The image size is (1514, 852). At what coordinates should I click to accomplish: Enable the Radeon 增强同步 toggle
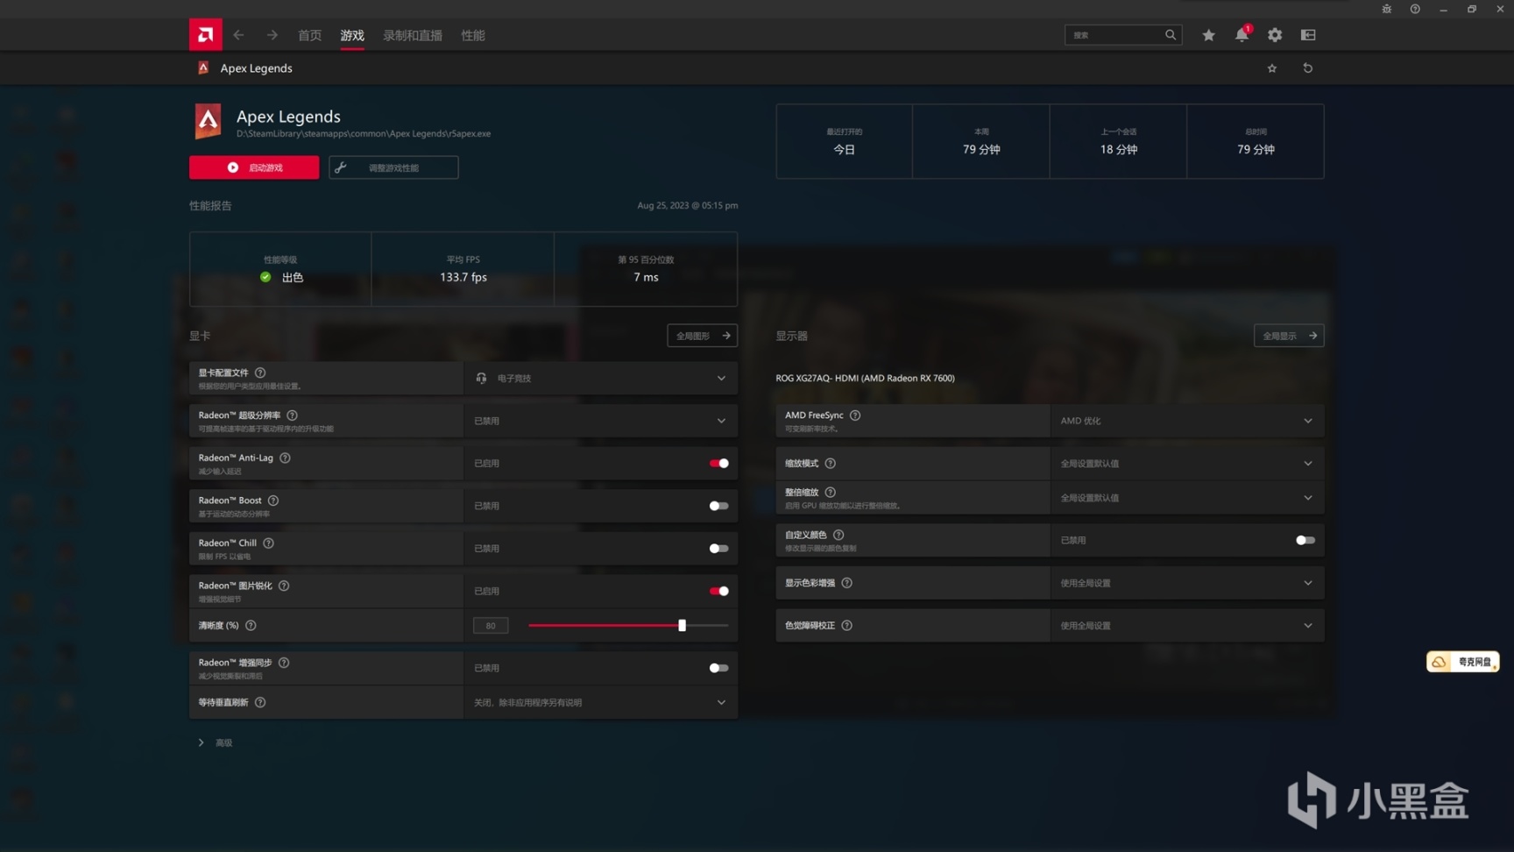click(x=718, y=668)
